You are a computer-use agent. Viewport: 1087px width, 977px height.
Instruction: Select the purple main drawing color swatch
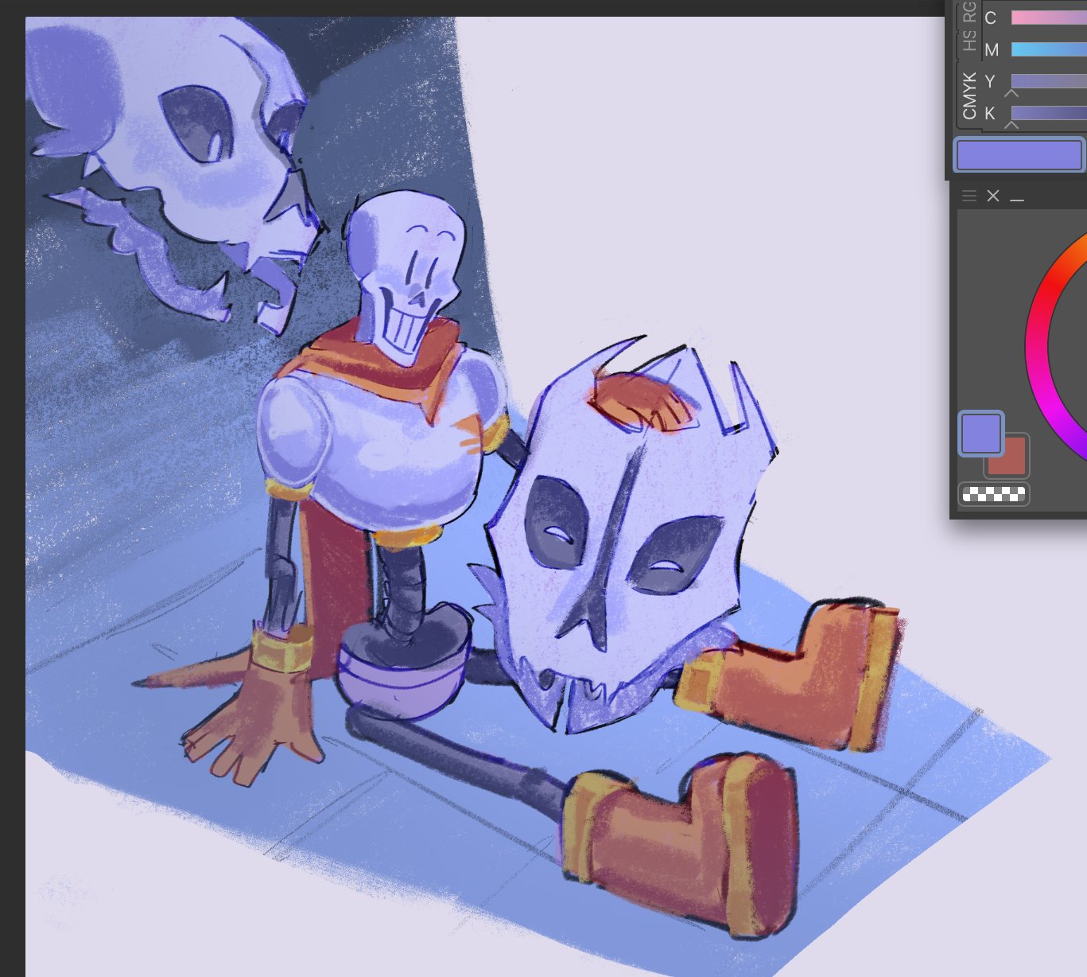pos(981,434)
